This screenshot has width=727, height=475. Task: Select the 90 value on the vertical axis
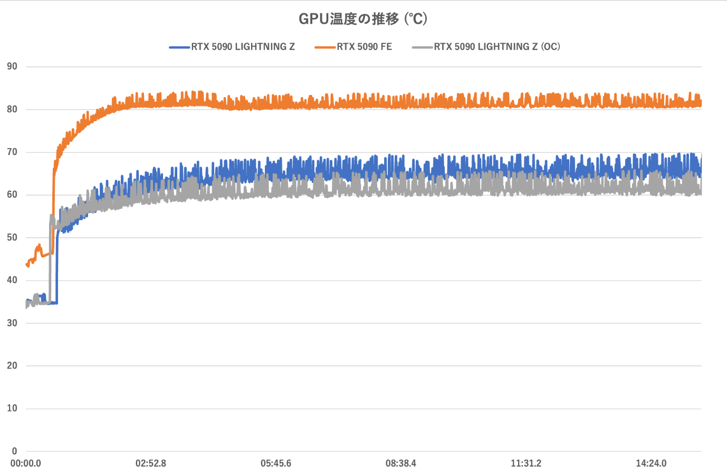12,66
